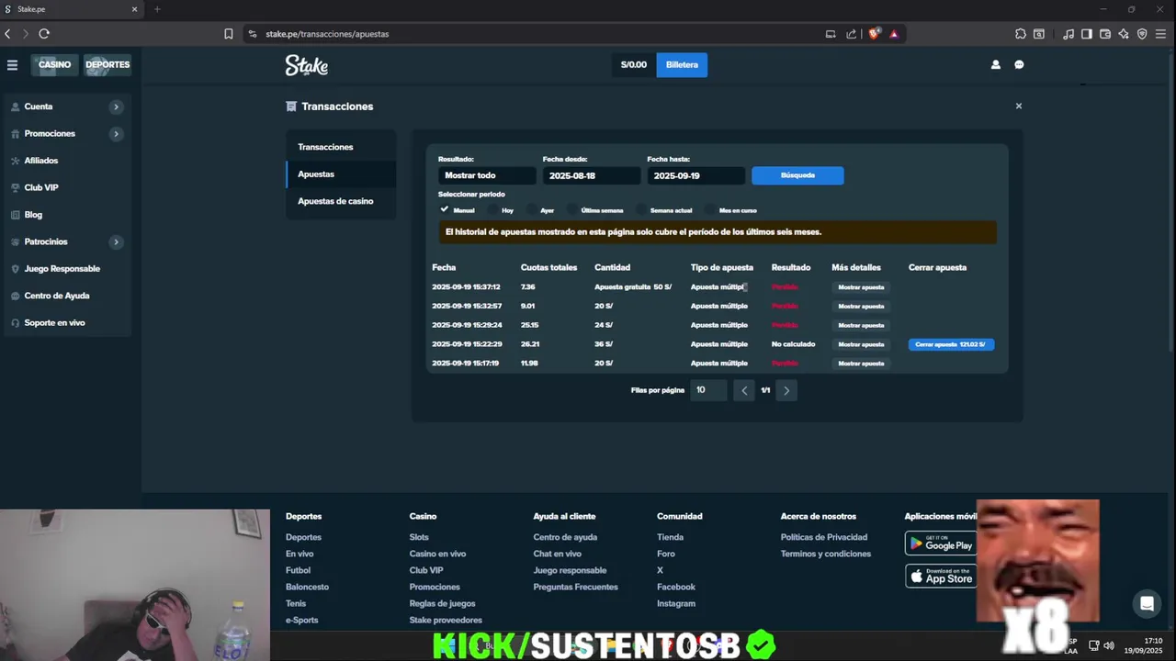This screenshot has width=1176, height=661.
Task: Open the Leo AI sparkle icon
Action: pos(1124,34)
